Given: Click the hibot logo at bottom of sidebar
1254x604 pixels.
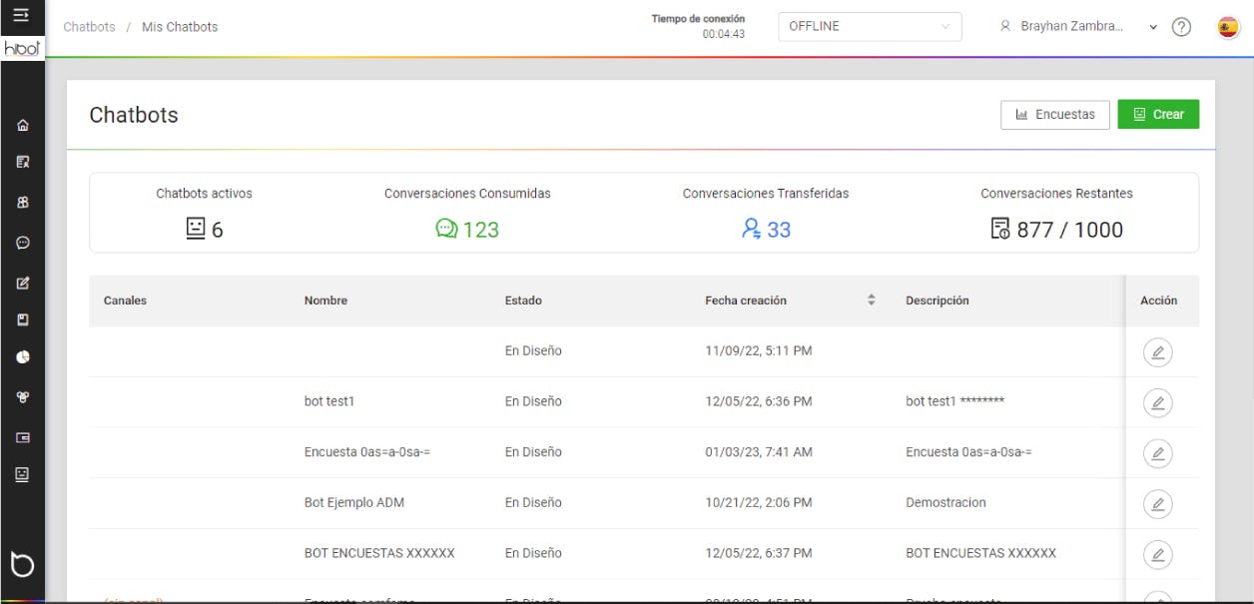Looking at the screenshot, I should pos(22,565).
